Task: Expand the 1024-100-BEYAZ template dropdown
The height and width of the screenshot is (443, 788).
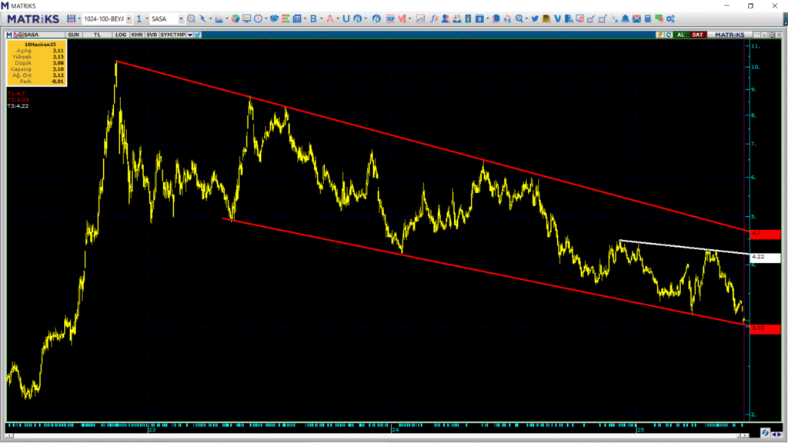Action: [x=129, y=18]
